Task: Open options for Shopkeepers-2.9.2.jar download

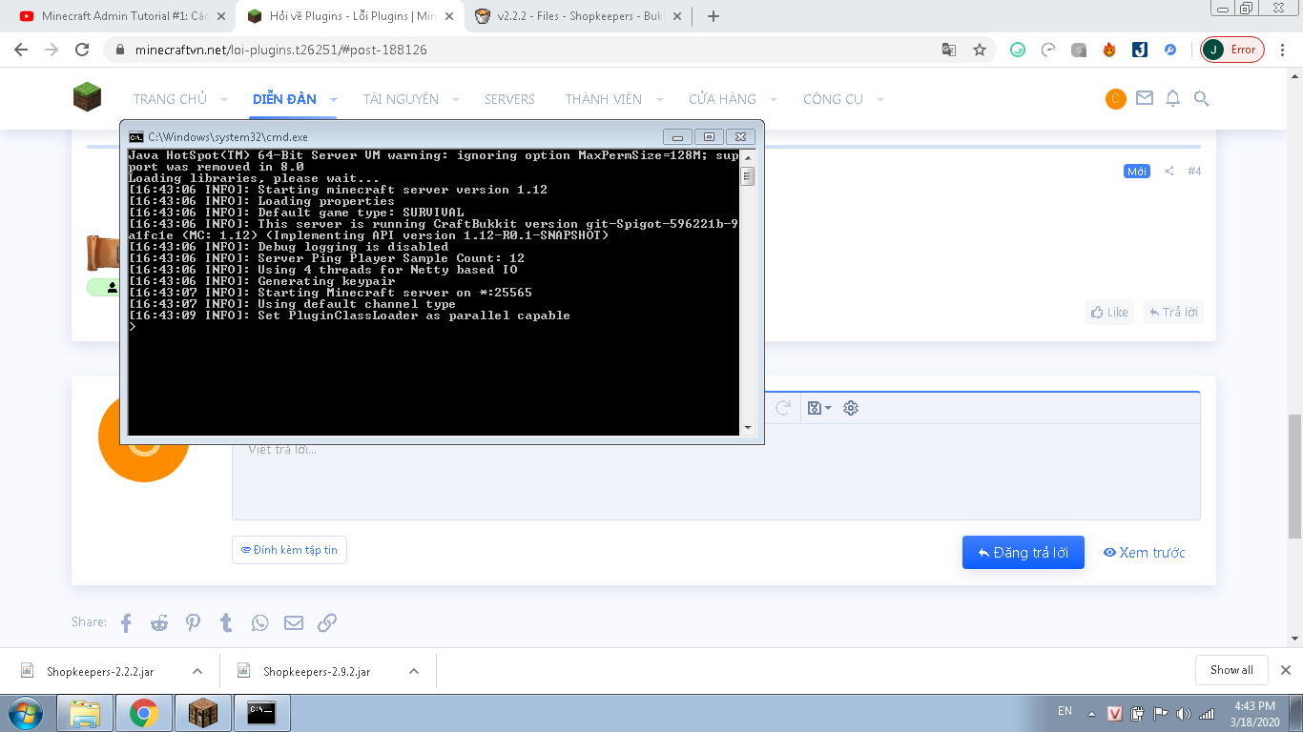Action: coord(414,671)
